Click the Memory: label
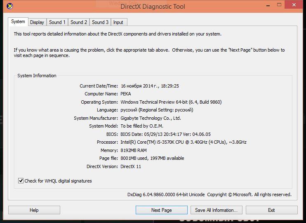 click(x=109, y=150)
